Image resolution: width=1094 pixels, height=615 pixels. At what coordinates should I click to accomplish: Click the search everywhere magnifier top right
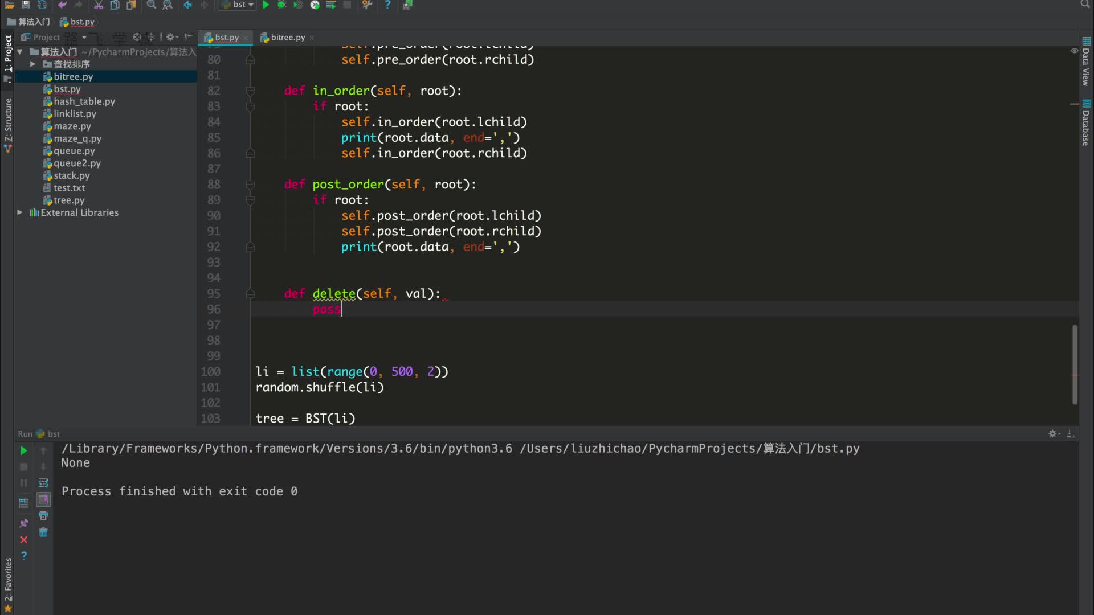(x=1085, y=5)
